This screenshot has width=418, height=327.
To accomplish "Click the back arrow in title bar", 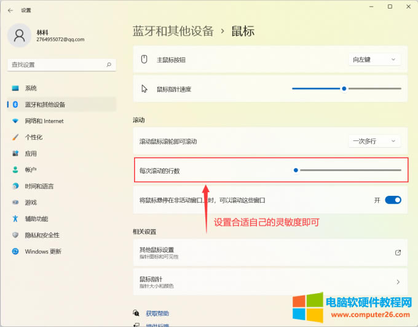I will click(x=10, y=10).
